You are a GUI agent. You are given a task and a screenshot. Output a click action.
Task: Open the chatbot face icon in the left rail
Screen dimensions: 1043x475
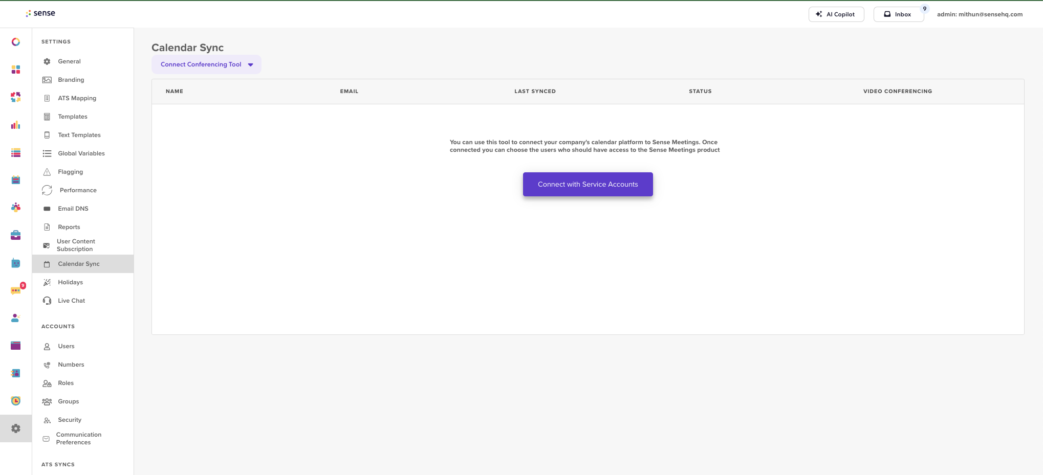16,263
